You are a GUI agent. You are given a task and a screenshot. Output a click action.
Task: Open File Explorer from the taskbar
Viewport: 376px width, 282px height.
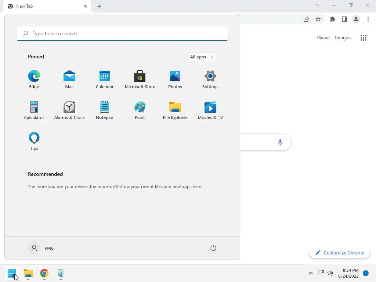point(28,273)
